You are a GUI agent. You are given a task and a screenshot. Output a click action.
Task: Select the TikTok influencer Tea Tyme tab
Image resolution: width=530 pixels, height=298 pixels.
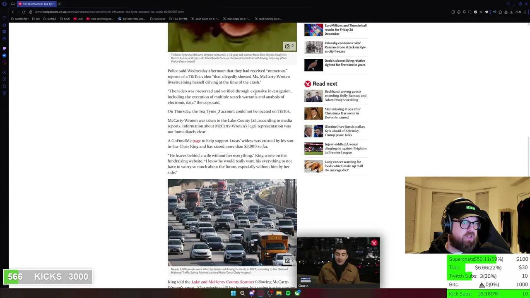36,4
